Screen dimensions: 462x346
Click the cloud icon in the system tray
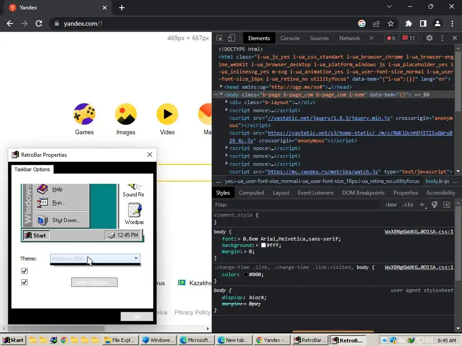(x=383, y=341)
